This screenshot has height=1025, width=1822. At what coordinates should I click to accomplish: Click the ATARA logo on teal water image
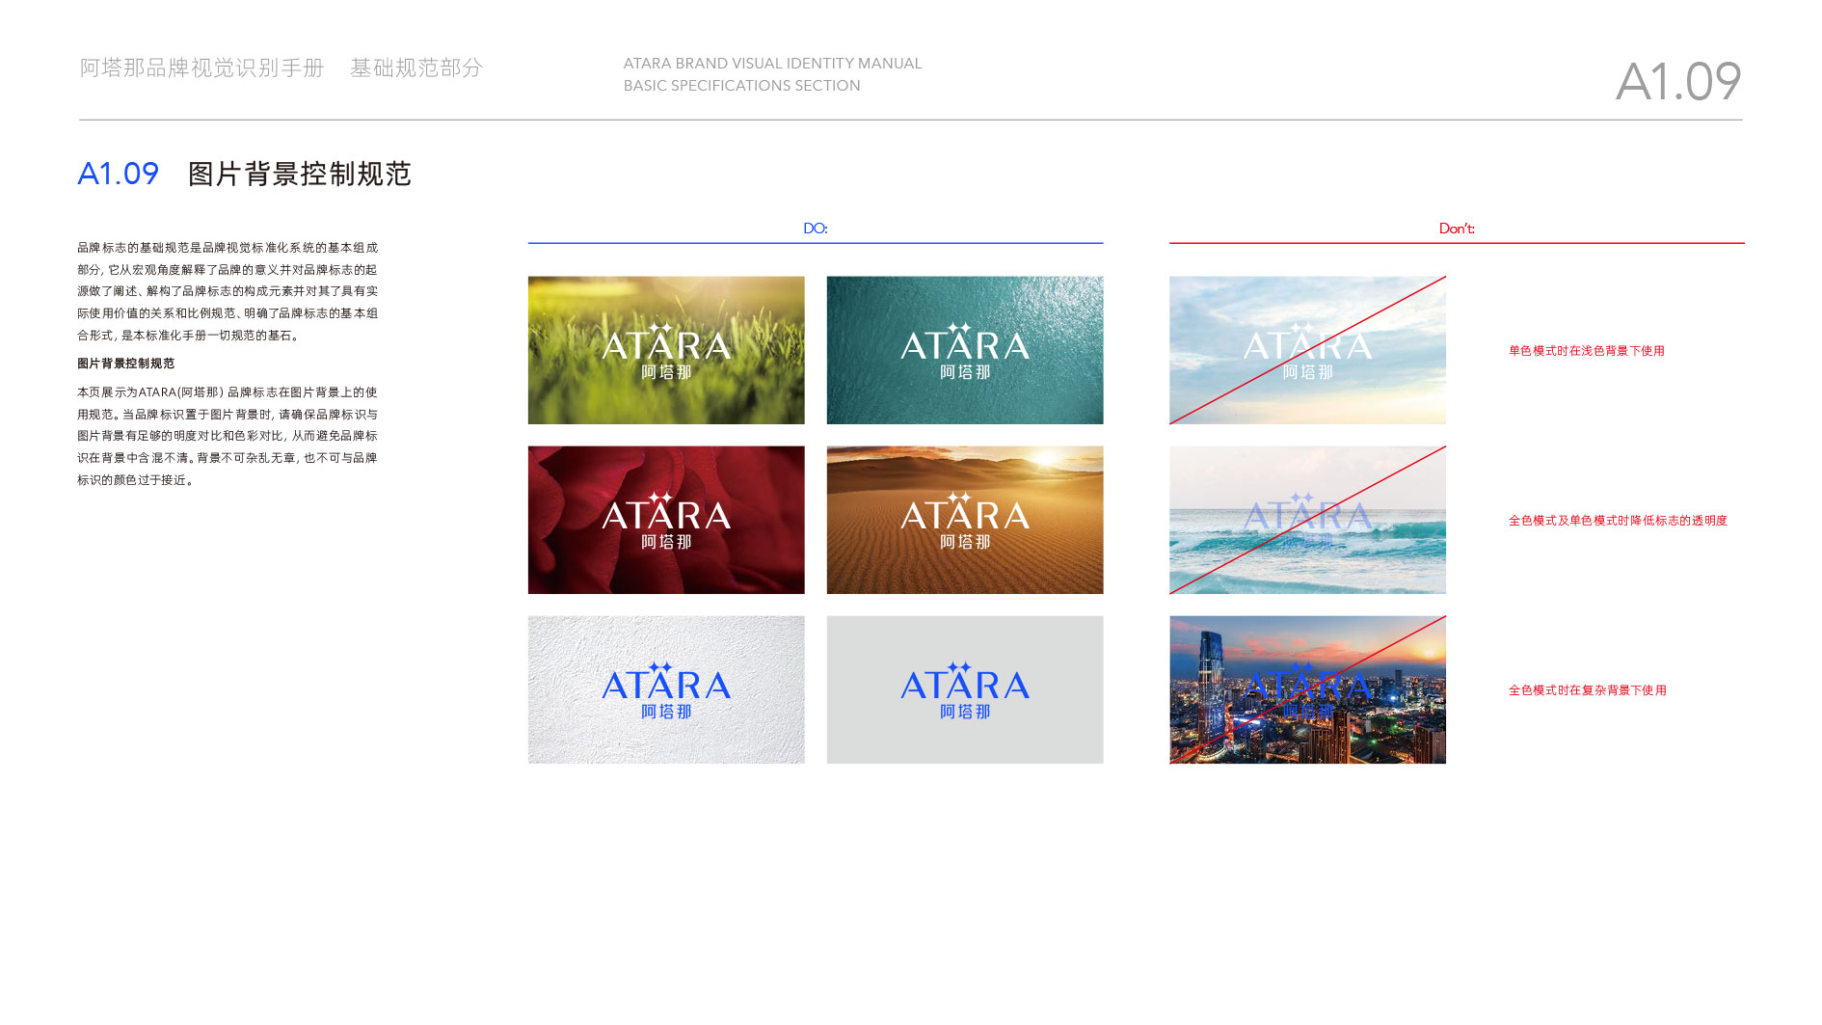click(x=965, y=352)
